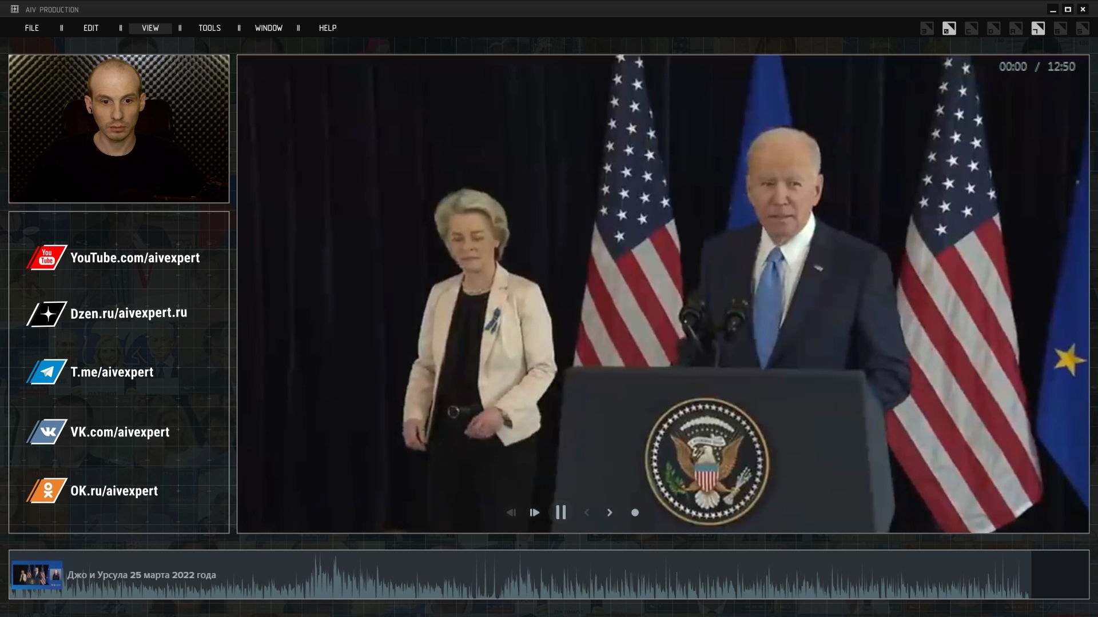Toggle the highlighted layout preset 7
Viewport: 1098px width, 617px height.
[x=1038, y=29]
